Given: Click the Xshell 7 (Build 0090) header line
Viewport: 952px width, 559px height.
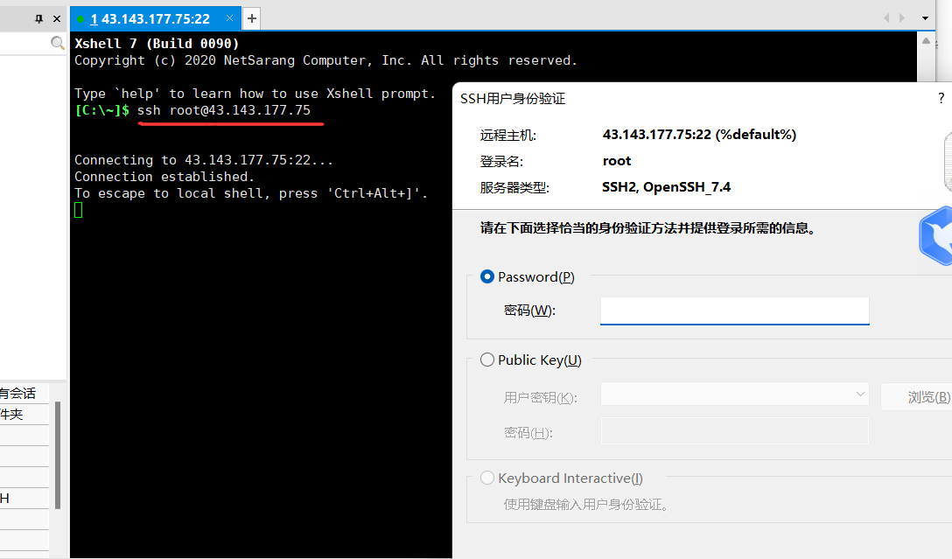Looking at the screenshot, I should 157,44.
